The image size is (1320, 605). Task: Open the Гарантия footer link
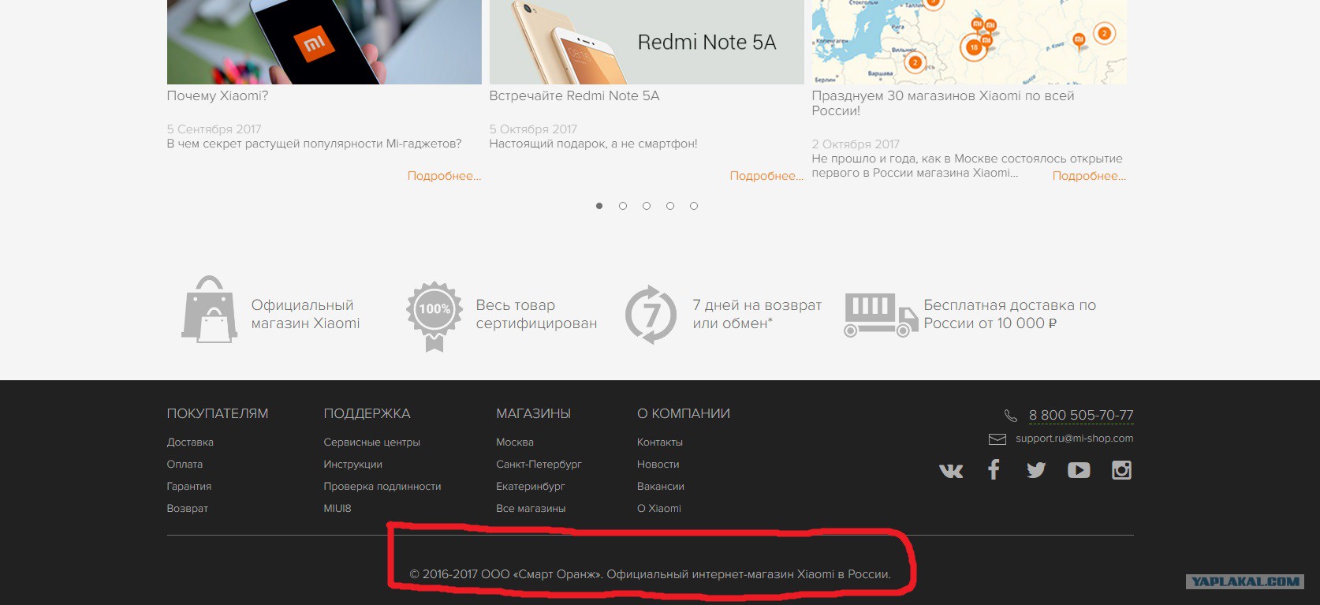(x=189, y=487)
